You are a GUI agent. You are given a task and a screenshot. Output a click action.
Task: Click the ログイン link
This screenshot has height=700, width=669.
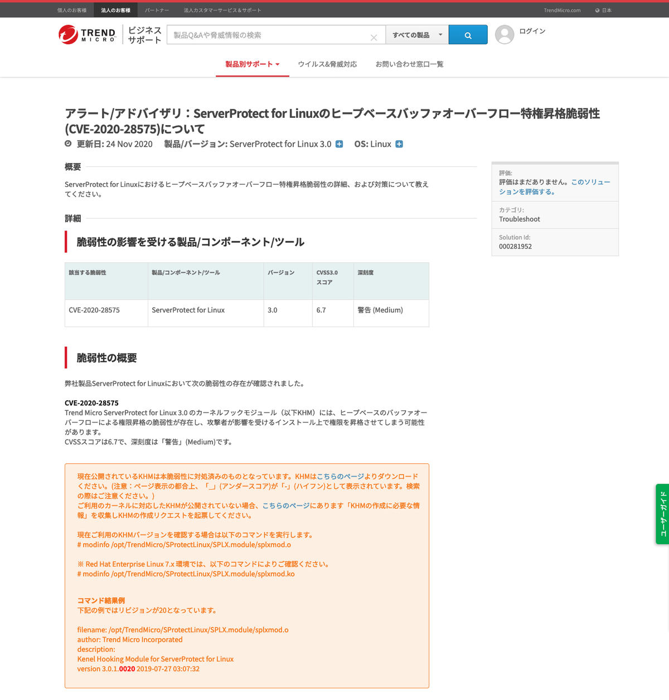[532, 31]
